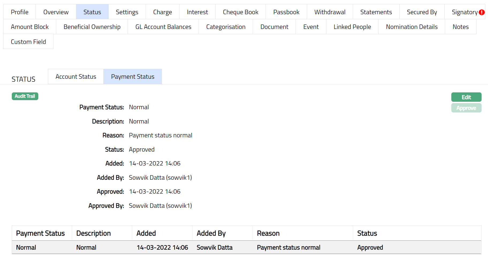Open the Settings tab
This screenshot has height=260, width=488.
(x=127, y=12)
